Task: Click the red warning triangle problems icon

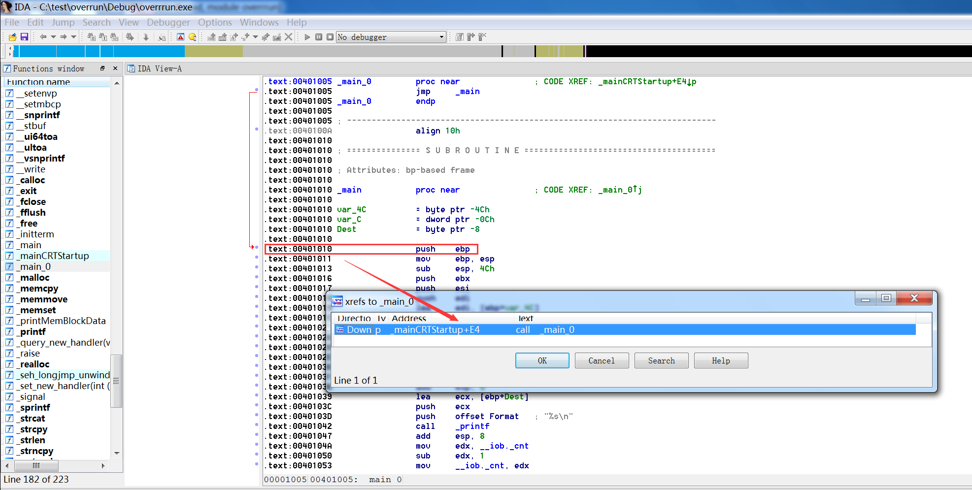Action: tap(180, 37)
